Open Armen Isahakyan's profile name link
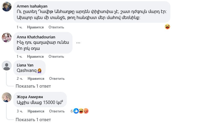Viewport: 200px width, 123px height. tap(32, 6)
